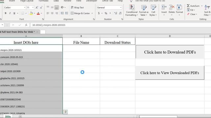
Task: Top align cell contents
Action: 48,7
